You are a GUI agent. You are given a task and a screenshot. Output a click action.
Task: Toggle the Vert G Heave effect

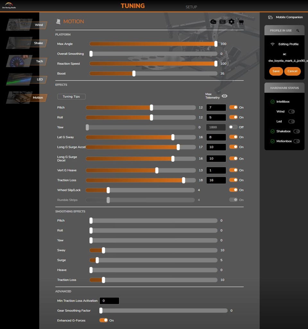(x=233, y=170)
